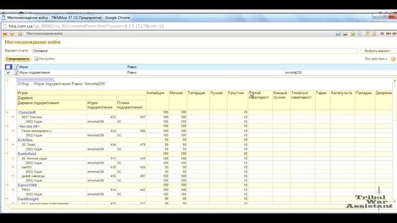Collapse the top-level report group toggle
397x223 pixels.
[7, 80]
